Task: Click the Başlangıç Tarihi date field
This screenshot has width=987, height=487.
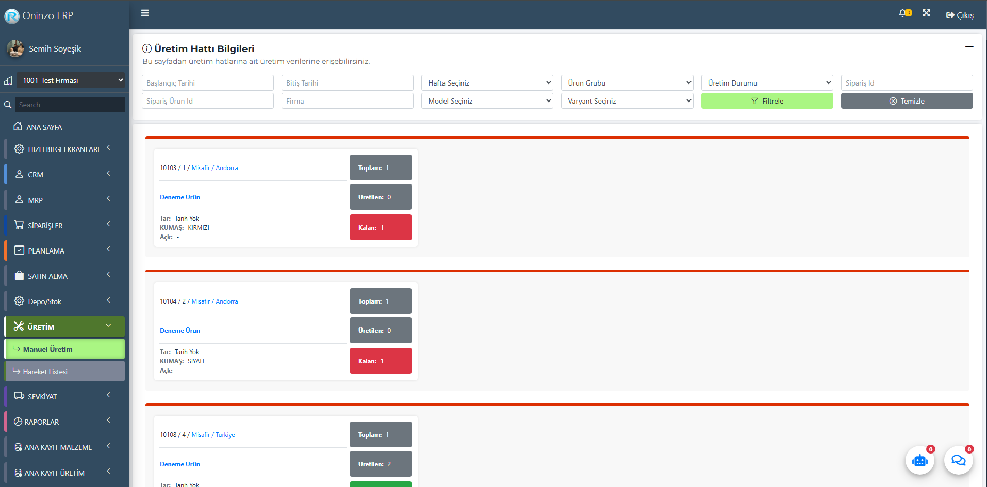Action: 207,83
